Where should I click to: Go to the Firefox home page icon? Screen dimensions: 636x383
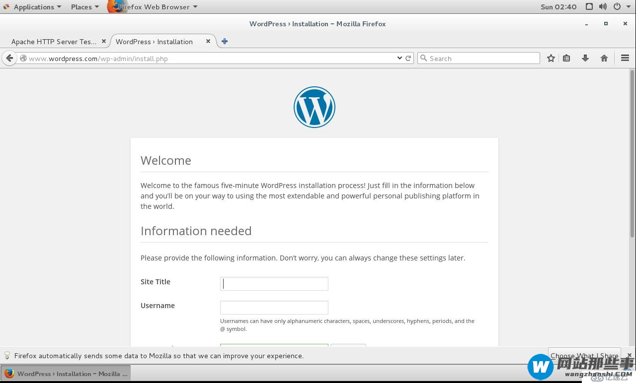pos(604,58)
